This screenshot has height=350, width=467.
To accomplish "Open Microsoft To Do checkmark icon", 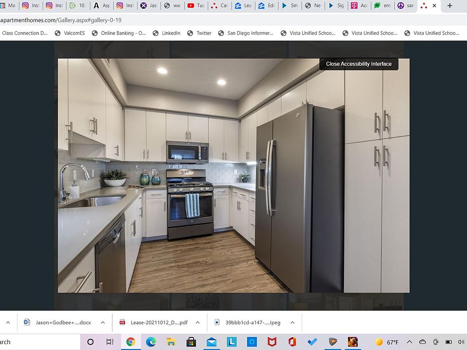I will (x=312, y=342).
